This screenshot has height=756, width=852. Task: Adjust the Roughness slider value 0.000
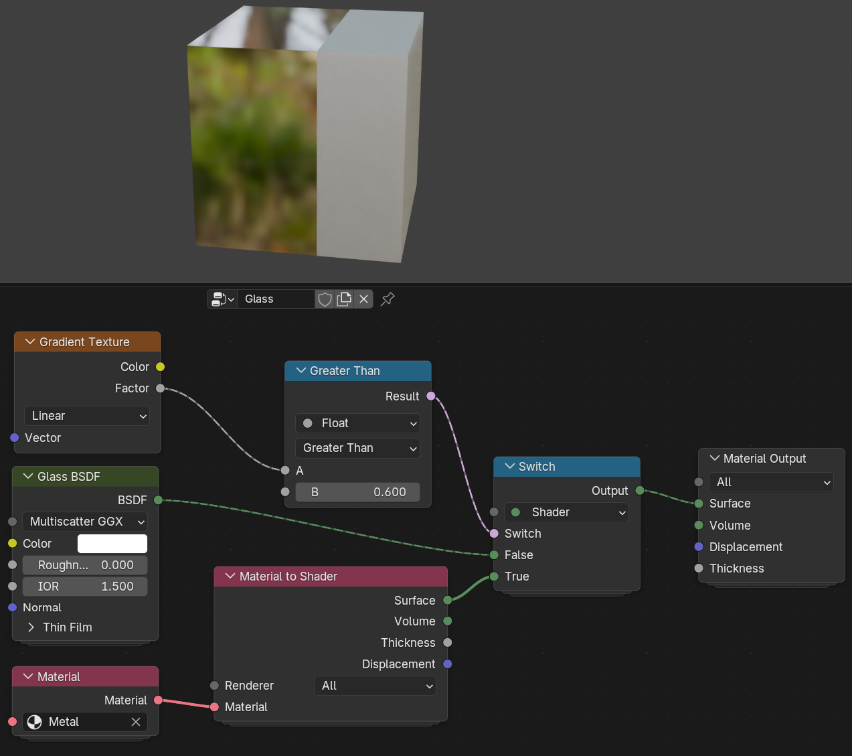[85, 565]
